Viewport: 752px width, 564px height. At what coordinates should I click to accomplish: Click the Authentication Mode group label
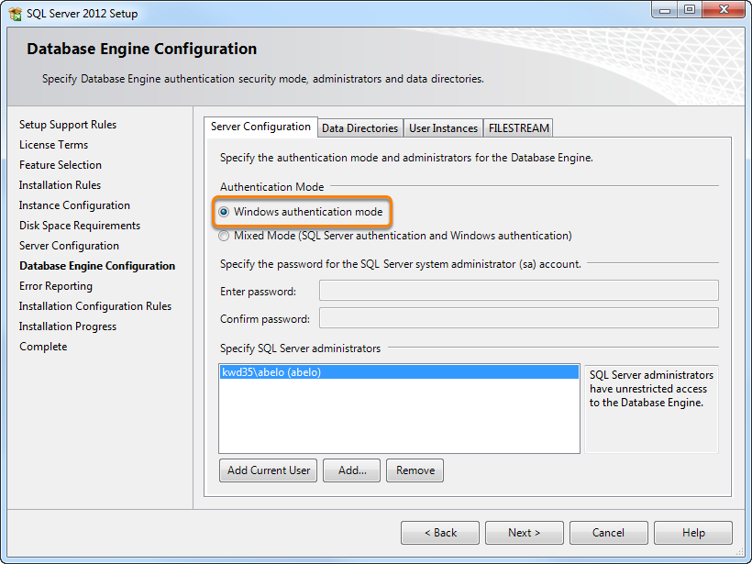[x=272, y=186]
